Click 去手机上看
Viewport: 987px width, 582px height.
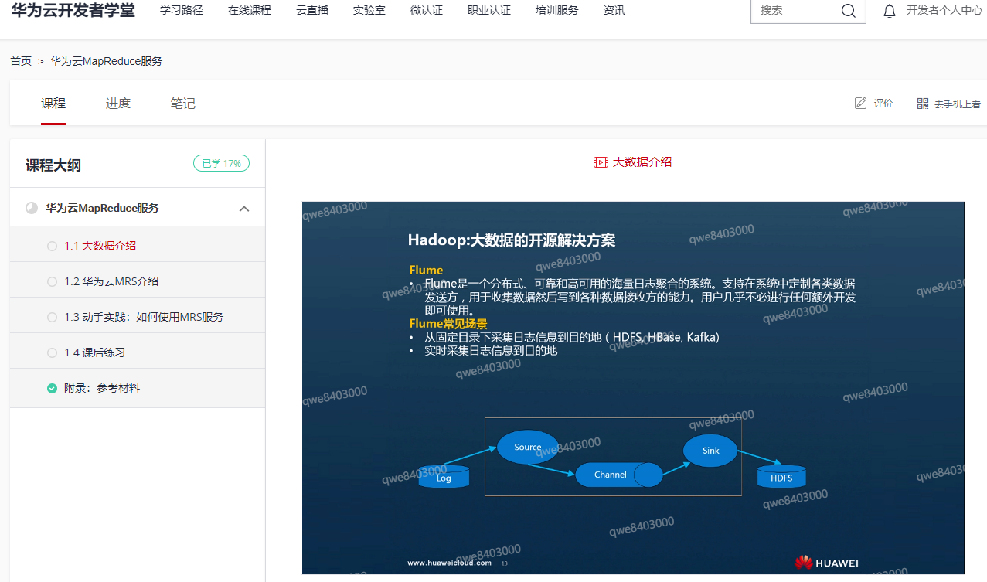coord(958,104)
